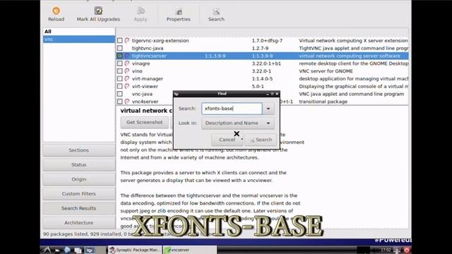Click installed version 1:1.3.9-9 of tightvncserver
Screen dimensions: 452x254
click(x=215, y=56)
